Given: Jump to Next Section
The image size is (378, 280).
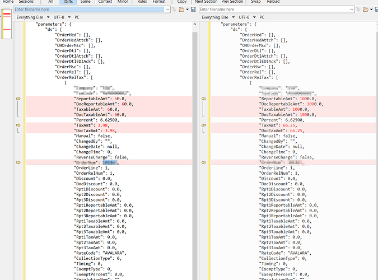Looking at the screenshot, I should pyautogui.click(x=206, y=2).
